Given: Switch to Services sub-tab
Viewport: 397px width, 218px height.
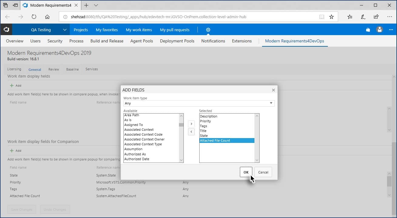Looking at the screenshot, I should 92,69.
